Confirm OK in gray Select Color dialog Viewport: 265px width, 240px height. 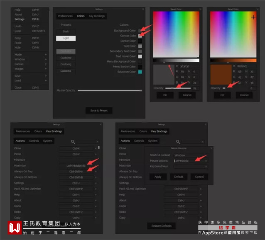click(165, 95)
